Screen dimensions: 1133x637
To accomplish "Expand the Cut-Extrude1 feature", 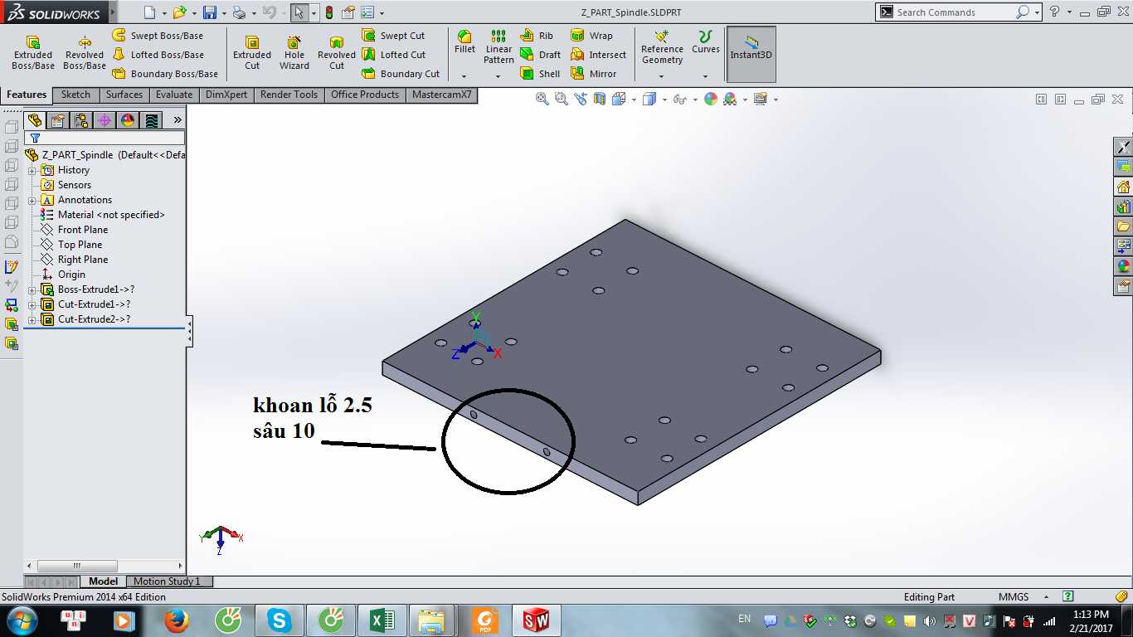I will tap(32, 304).
